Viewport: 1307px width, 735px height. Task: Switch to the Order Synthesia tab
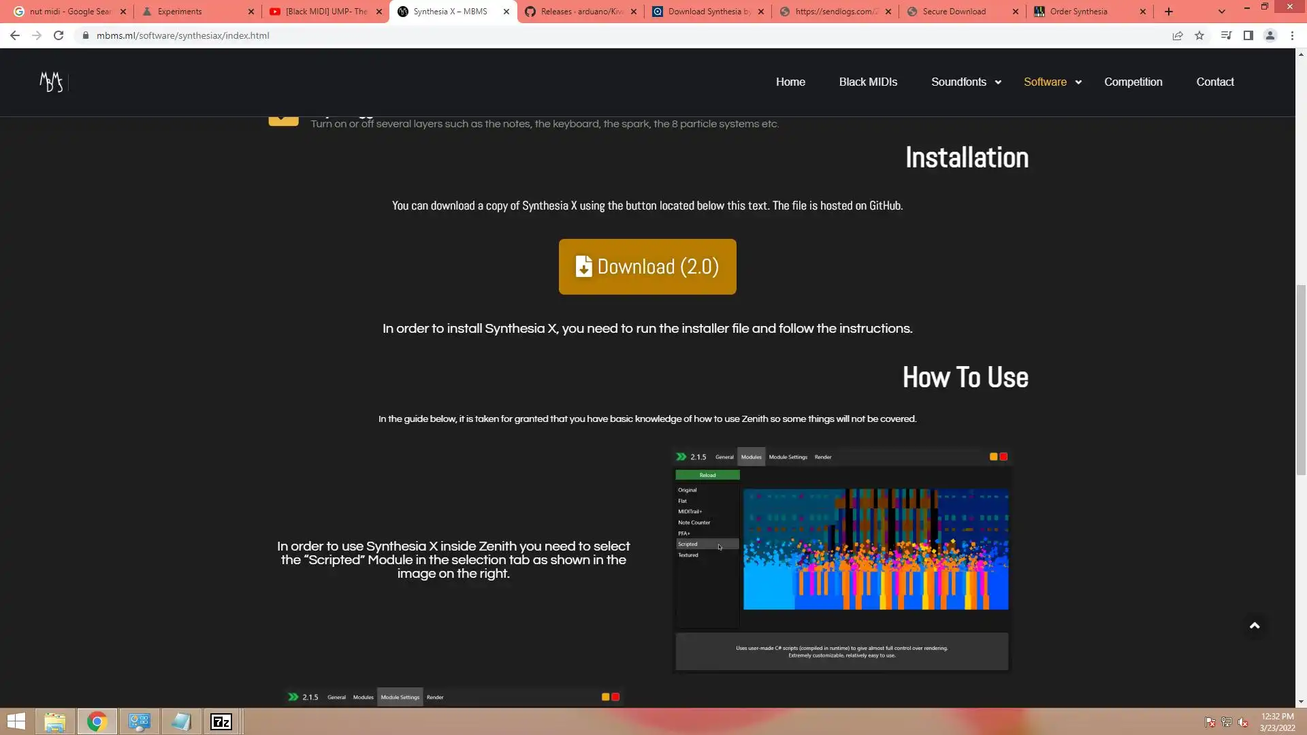1078,12
